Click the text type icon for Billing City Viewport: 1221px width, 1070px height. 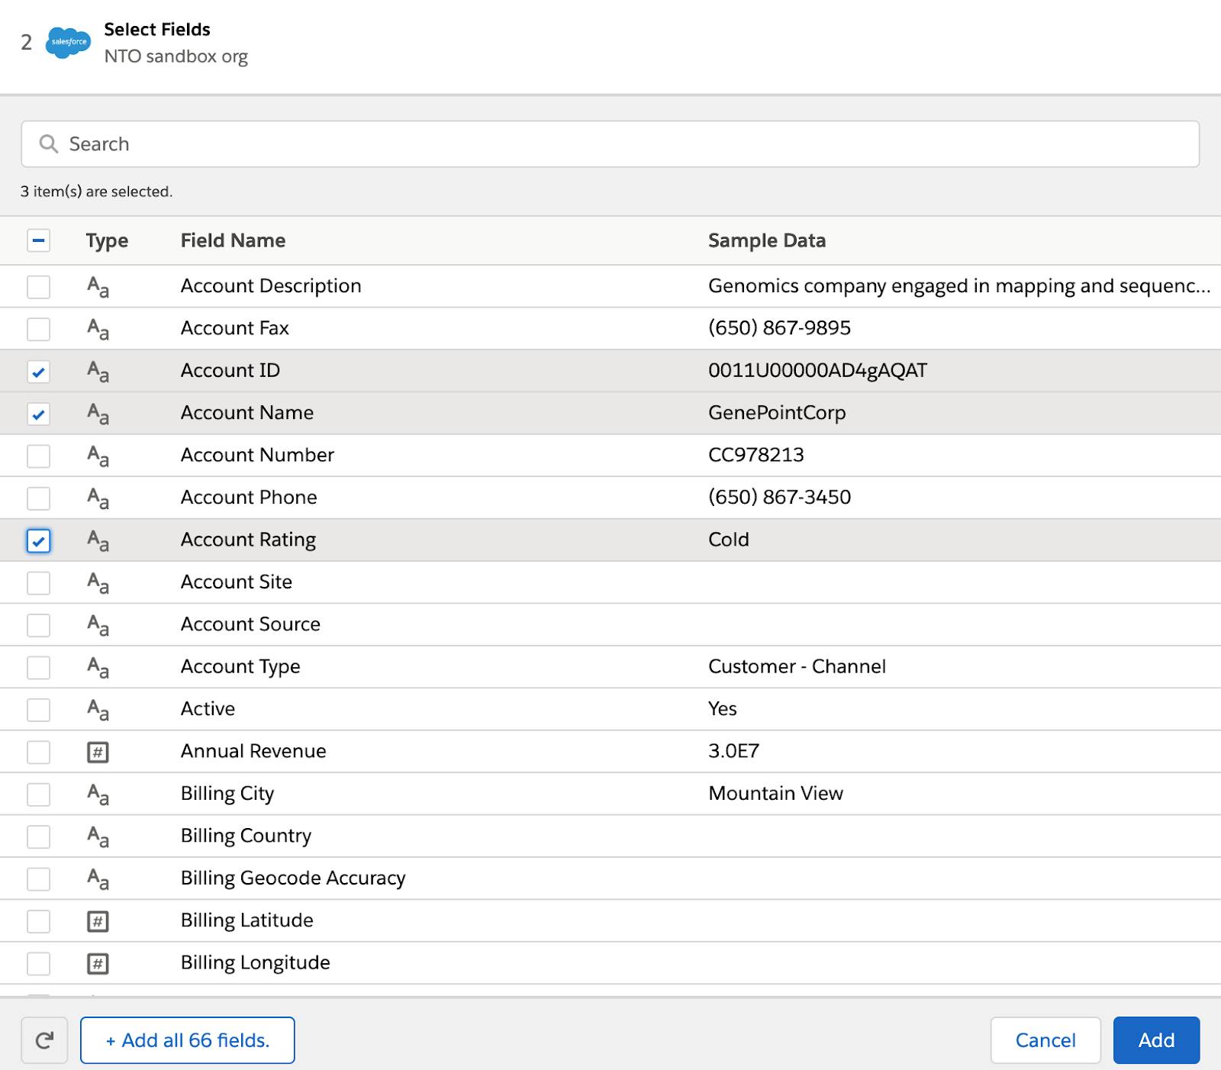(98, 794)
